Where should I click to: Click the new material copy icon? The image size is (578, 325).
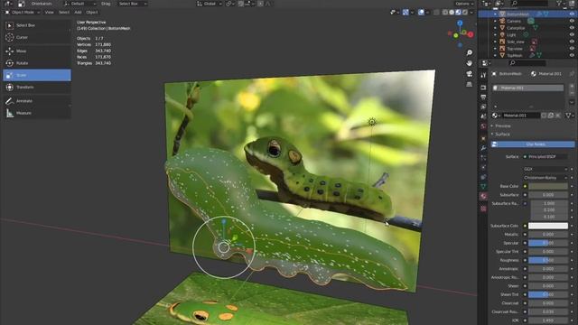551,116
